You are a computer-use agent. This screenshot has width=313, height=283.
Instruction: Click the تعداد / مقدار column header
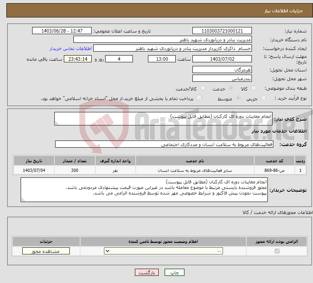point(75,161)
